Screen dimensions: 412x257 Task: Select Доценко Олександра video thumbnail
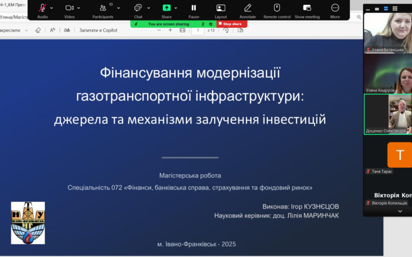tap(388, 114)
